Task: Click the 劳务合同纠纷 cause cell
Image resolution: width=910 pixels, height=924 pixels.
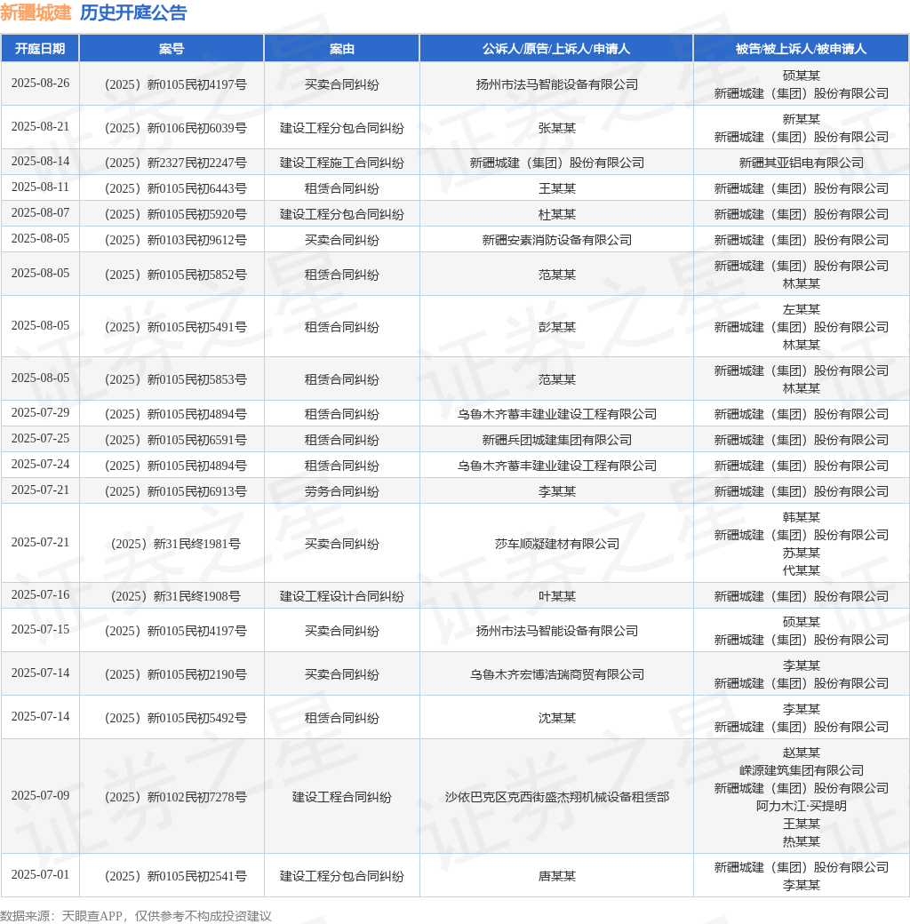Action: 342,491
